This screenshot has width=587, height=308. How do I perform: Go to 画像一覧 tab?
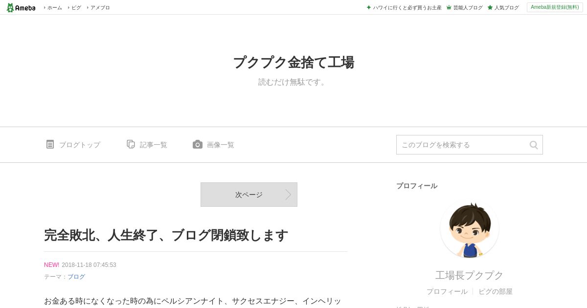(220, 145)
